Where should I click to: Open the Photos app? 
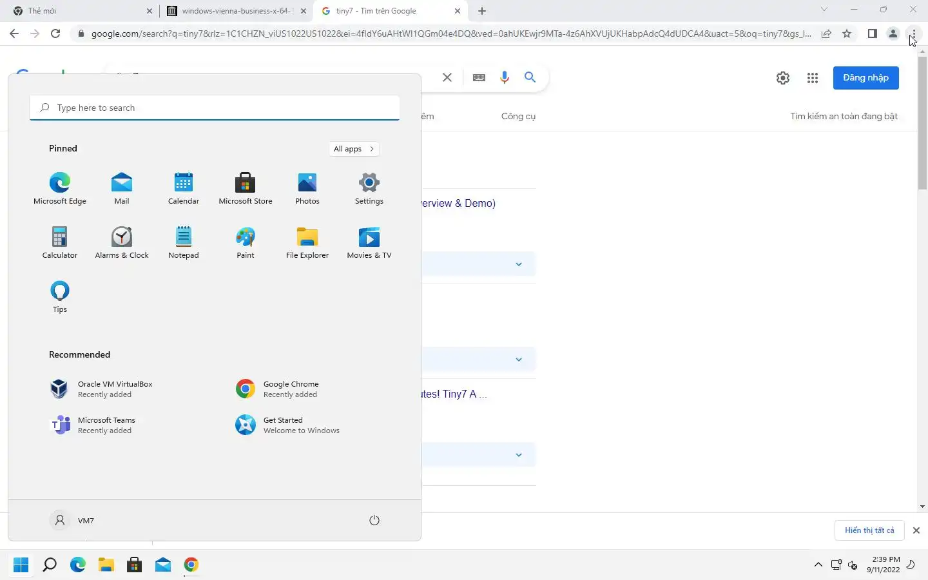tap(307, 188)
